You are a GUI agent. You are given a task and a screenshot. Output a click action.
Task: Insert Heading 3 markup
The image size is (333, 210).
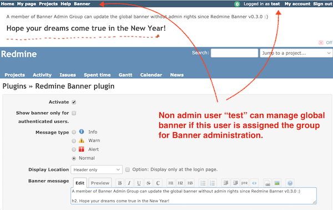tap(190, 183)
